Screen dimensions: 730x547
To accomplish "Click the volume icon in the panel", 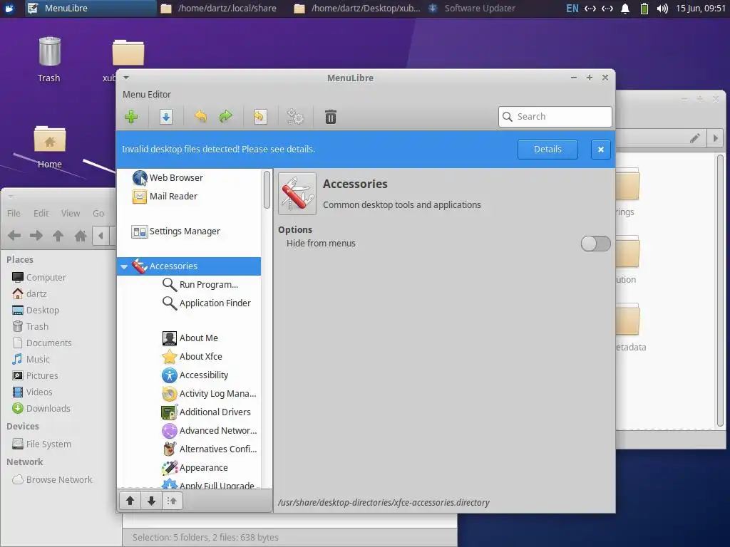I will pos(662,9).
